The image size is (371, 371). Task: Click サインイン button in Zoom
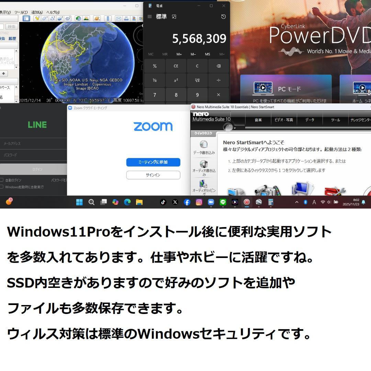(x=153, y=175)
